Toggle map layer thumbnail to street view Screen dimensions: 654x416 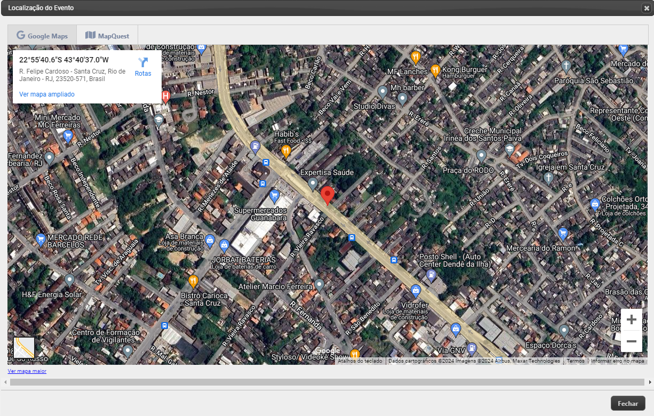coord(24,348)
